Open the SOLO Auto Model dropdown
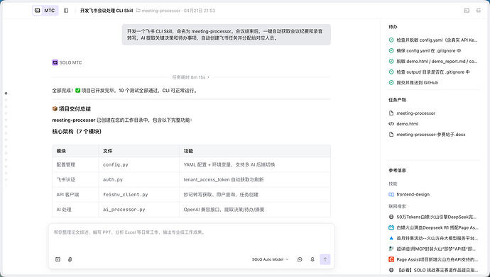Viewport: 490px width, 277px height. coord(271,259)
